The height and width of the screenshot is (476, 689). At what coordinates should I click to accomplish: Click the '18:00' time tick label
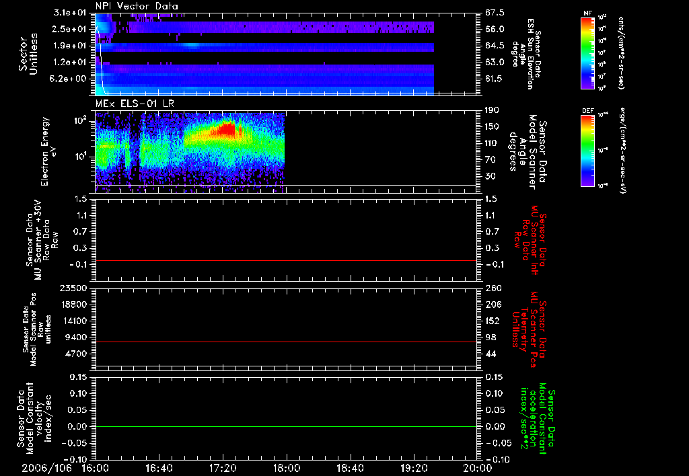pos(287,468)
